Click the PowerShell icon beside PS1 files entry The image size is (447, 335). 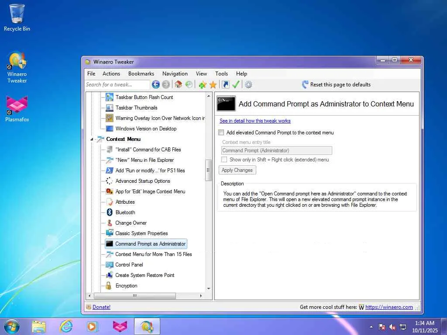[110, 171]
